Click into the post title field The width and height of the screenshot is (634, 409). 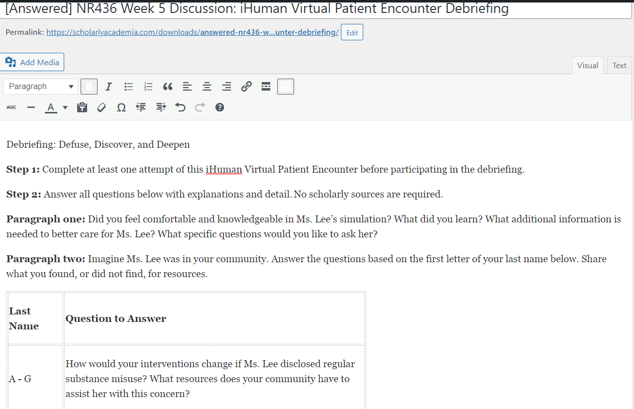[x=316, y=9]
